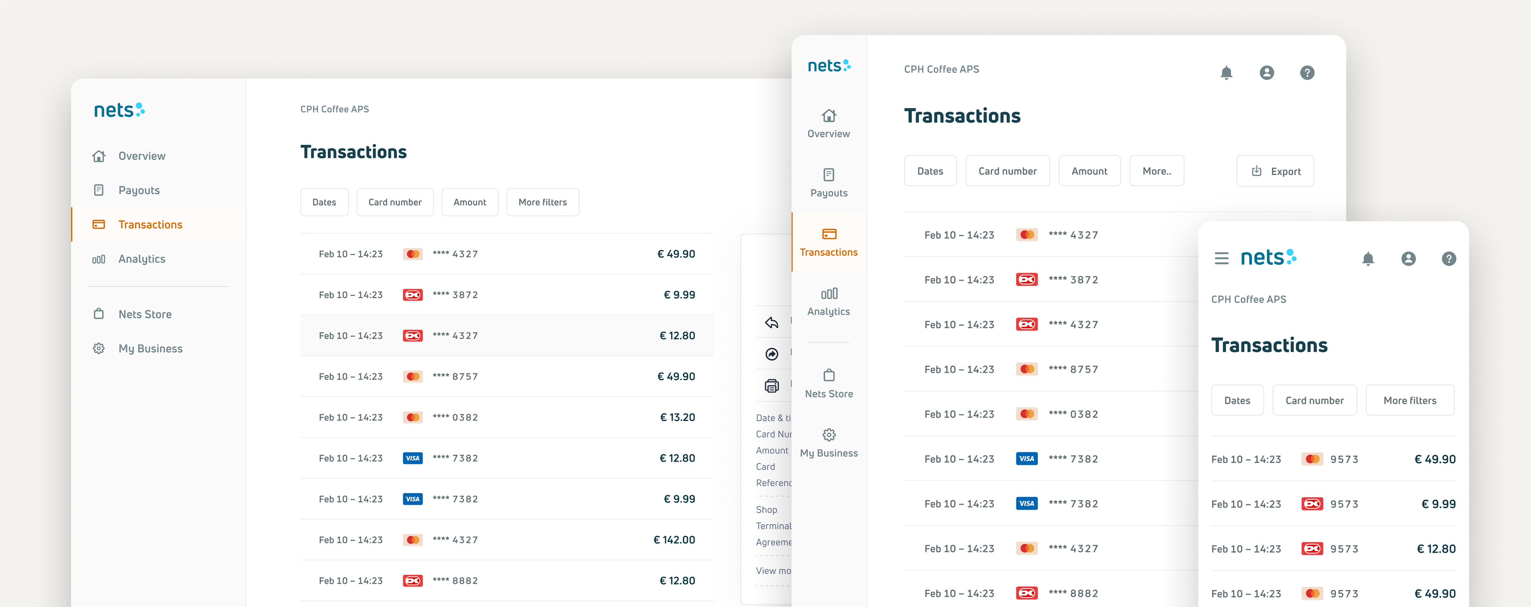Click the nets logo in the mobile view
1531x607 pixels.
(1269, 257)
